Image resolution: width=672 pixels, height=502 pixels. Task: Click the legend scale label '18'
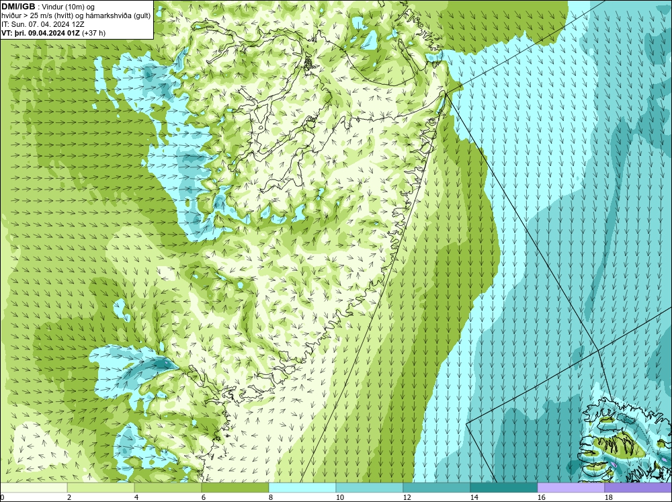pos(609,497)
